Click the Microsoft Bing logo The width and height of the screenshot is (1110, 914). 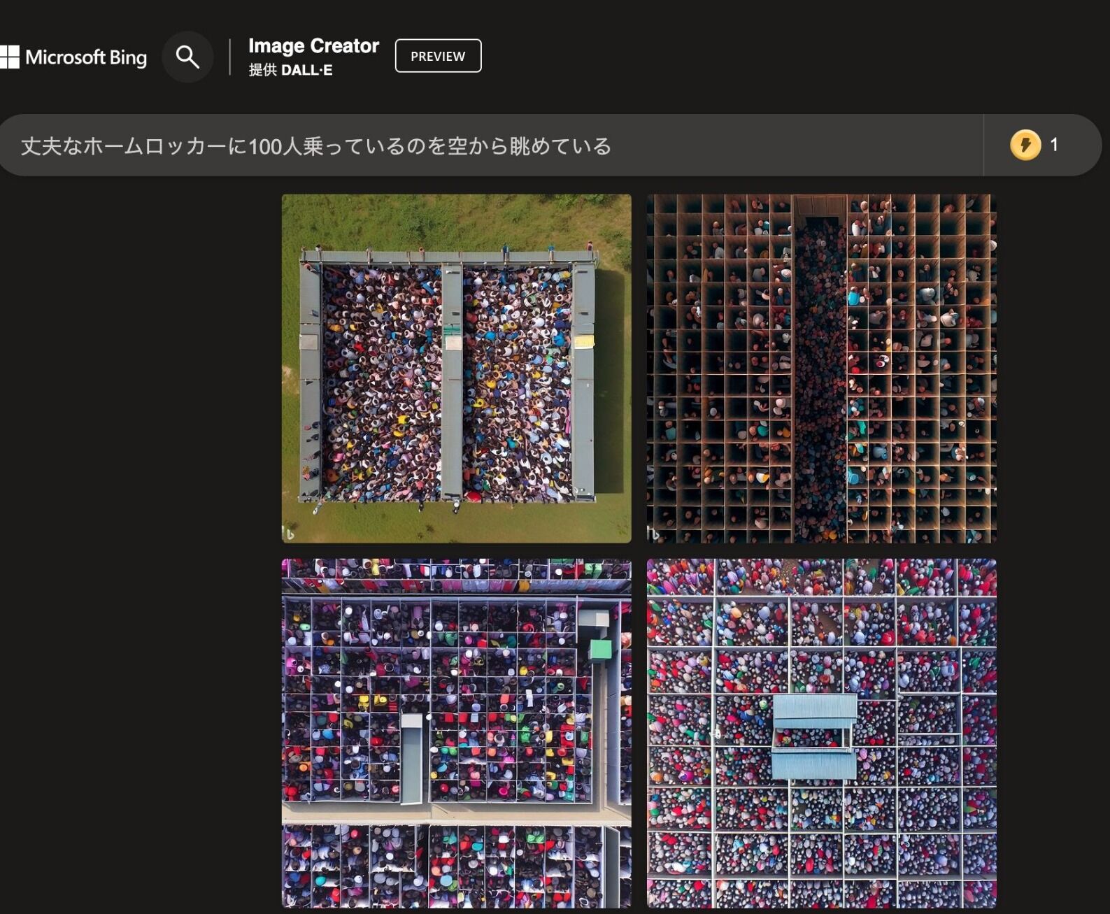click(73, 57)
